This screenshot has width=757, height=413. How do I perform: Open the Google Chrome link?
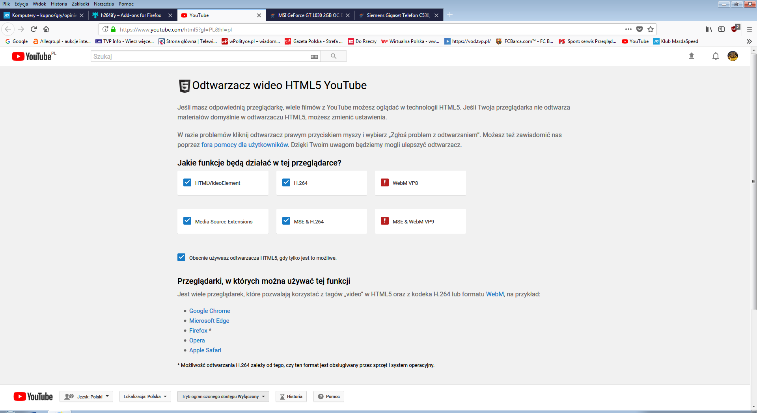209,311
